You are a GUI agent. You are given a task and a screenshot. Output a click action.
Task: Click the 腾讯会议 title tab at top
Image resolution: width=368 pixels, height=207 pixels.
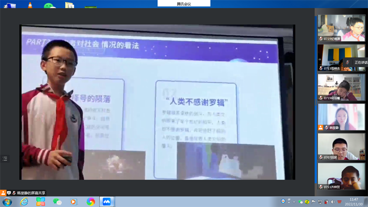pos(184,4)
